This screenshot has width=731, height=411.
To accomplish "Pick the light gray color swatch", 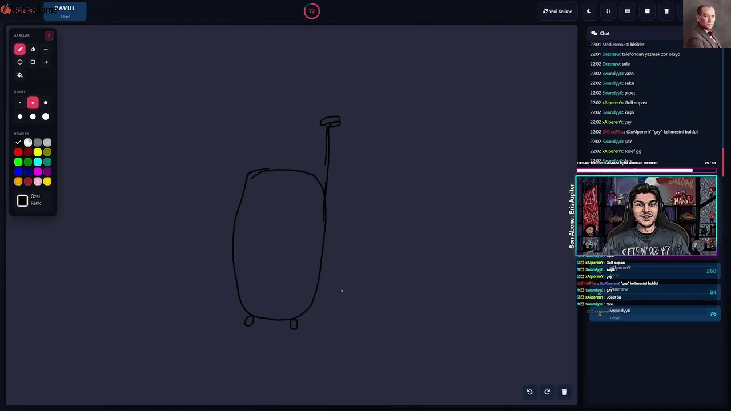I will (x=47, y=142).
